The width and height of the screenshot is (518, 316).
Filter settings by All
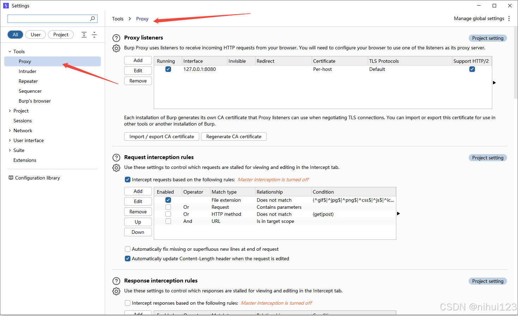tap(16, 35)
